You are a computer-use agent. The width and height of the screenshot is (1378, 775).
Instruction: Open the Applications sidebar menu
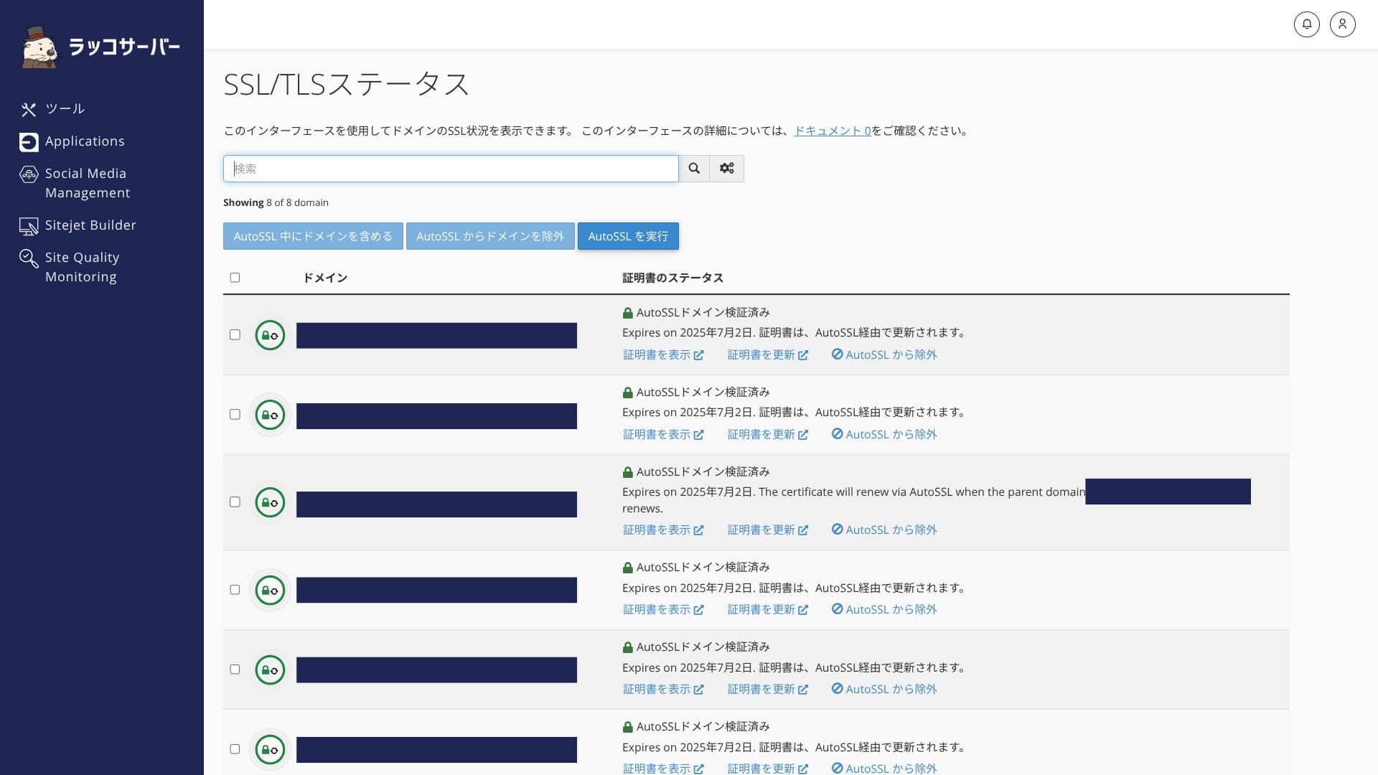(x=84, y=141)
